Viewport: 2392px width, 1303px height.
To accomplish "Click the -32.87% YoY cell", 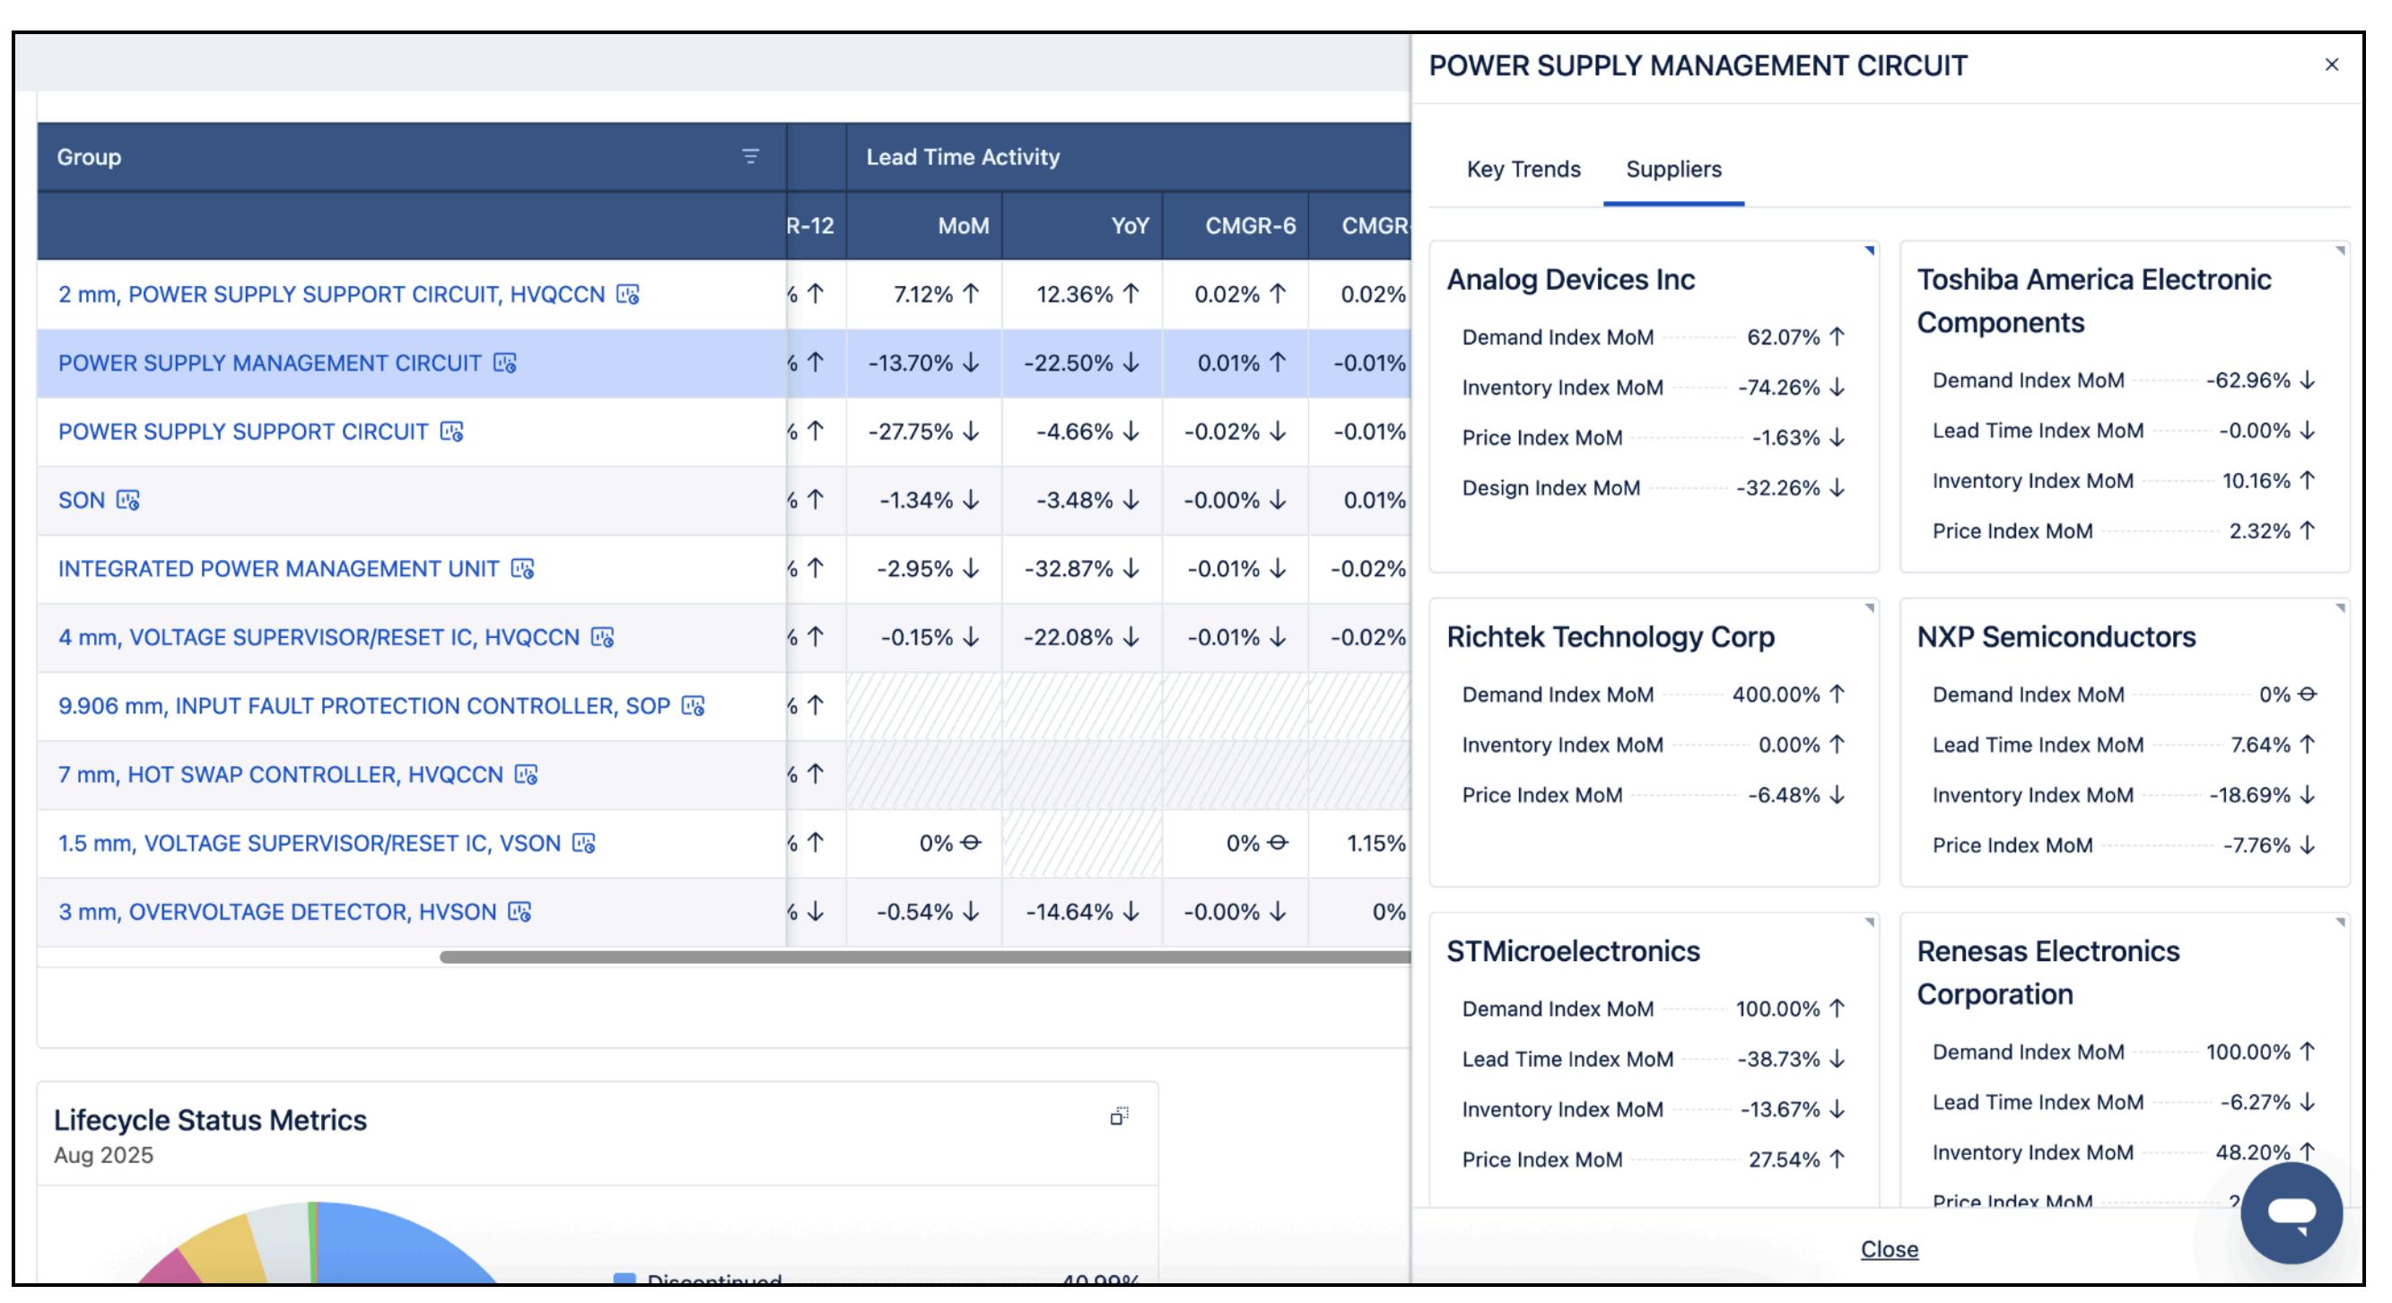I will tap(1083, 569).
